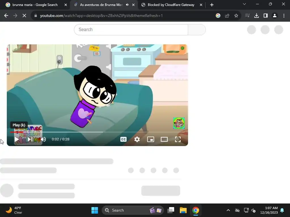Image resolution: width=290 pixels, height=217 pixels.
Task: Click the channel watermark in video corner
Action: [179, 123]
